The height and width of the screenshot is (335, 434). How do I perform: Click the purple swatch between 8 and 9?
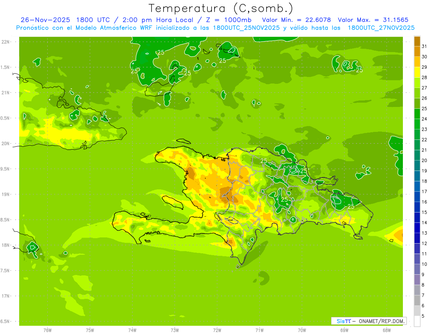tap(417, 280)
